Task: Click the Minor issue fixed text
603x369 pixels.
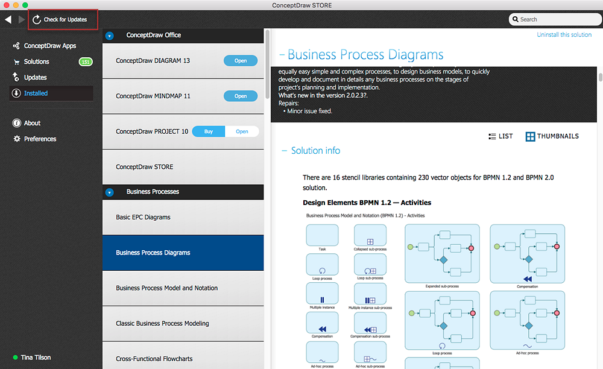Action: [x=309, y=111]
